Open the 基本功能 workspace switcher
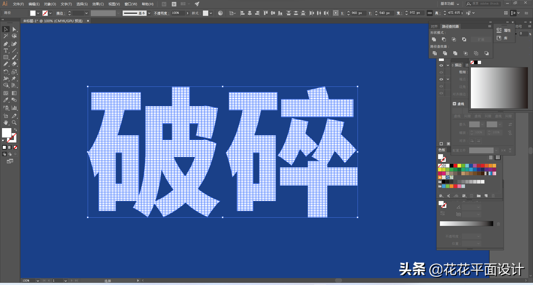This screenshot has width=533, height=285. 450,4
